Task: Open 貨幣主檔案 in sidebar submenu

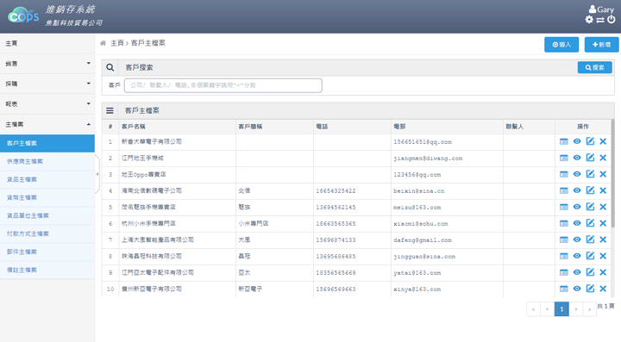Action: click(x=47, y=197)
